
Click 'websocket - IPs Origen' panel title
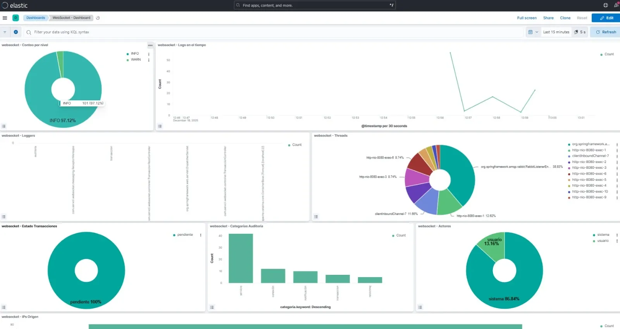pyautogui.click(x=20, y=317)
